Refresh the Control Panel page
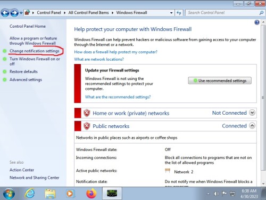Screen dimensions: 266x200 tap(179, 13)
